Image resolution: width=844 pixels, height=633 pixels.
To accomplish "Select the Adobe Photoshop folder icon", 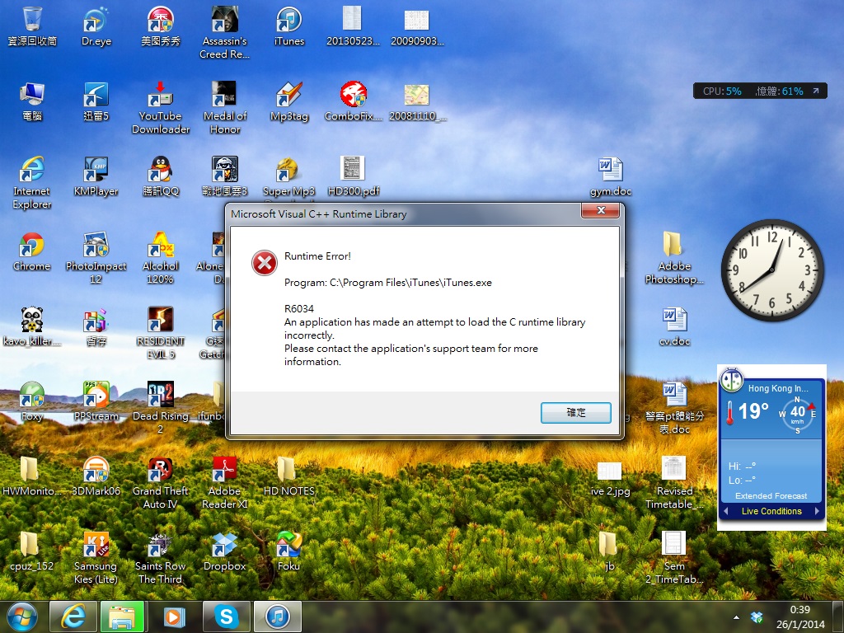I will pos(674,257).
